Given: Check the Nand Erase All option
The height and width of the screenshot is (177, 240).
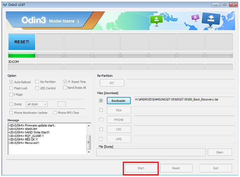Looking at the screenshot, I should point(65,88).
